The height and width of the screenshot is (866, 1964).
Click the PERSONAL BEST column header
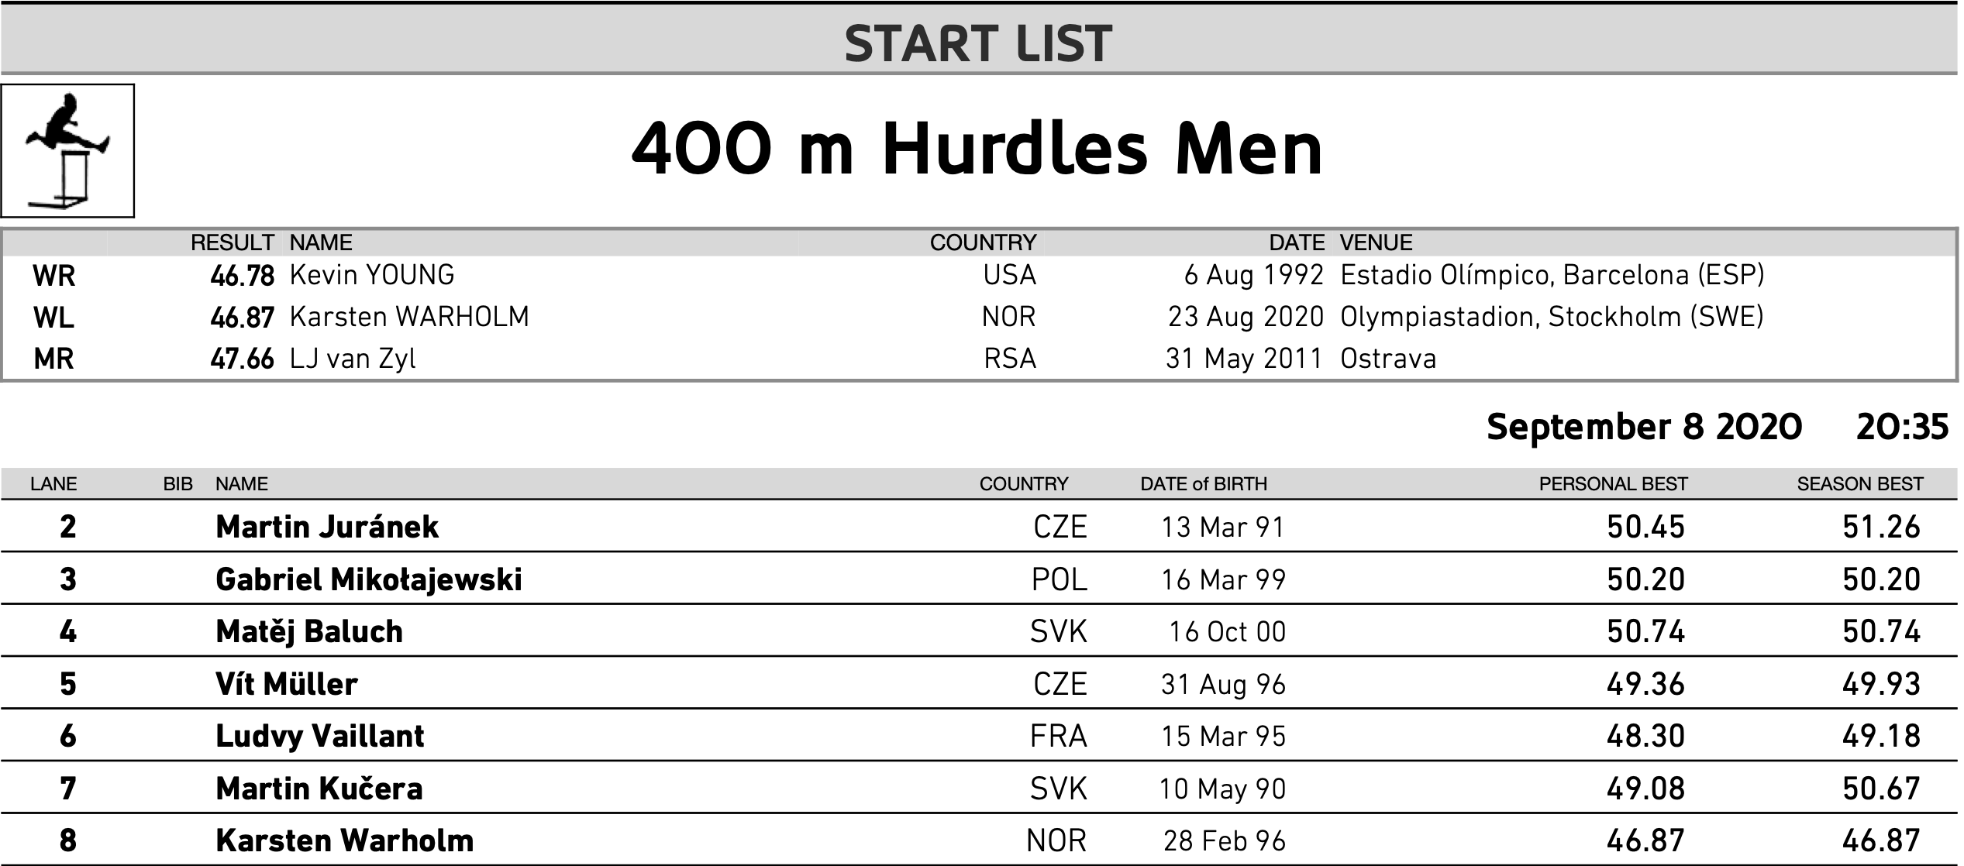[x=1613, y=484]
